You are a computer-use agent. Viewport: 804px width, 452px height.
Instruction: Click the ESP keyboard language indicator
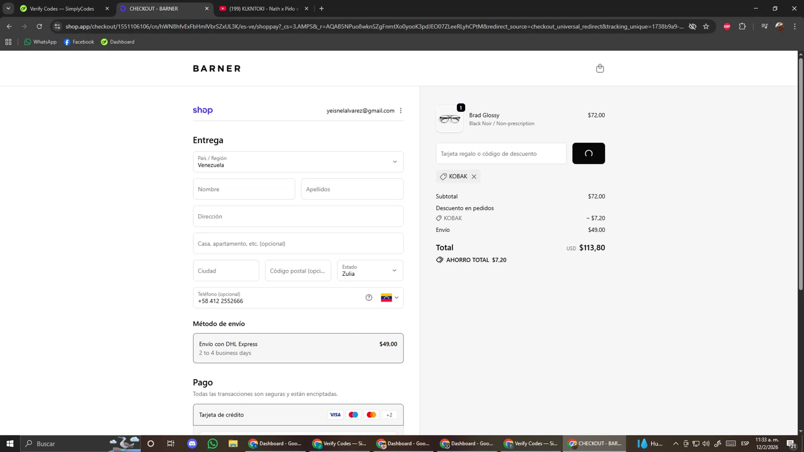(x=745, y=443)
